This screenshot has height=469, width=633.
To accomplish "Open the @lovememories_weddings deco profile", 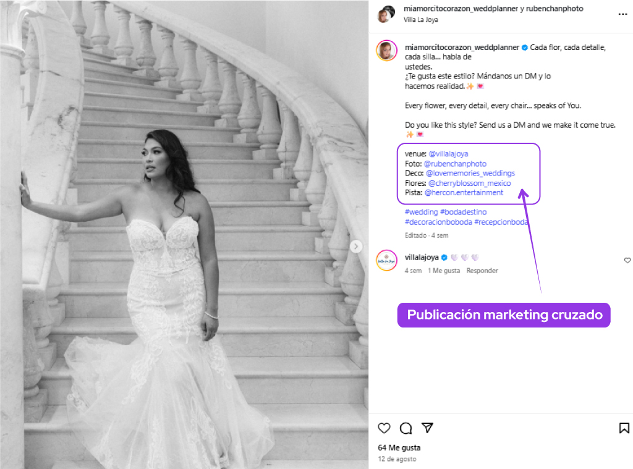I will 468,173.
